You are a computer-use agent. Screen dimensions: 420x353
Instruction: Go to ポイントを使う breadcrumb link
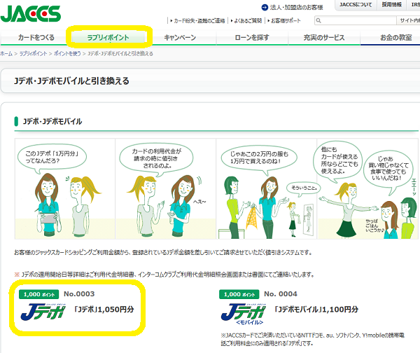click(x=67, y=54)
